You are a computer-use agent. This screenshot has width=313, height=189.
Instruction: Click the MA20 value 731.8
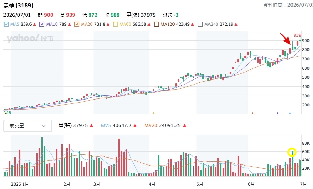point(100,24)
